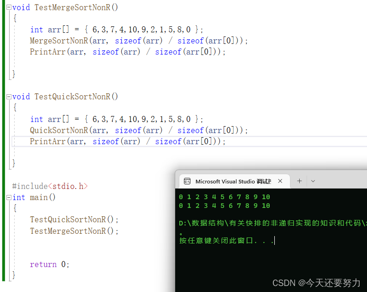The height and width of the screenshot is (292, 367).
Task: Click the #include<stdio.h> directive
Action: (x=50, y=186)
